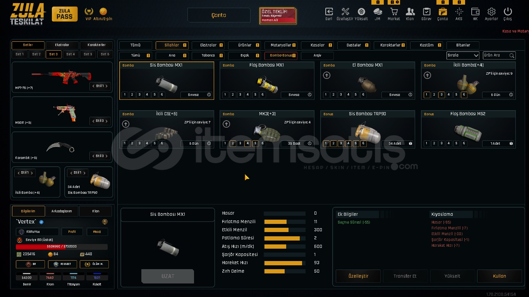The image size is (529, 297).
Task: Toggle slot 6 on Flaş Bombası M52 card
Action: pos(464,143)
